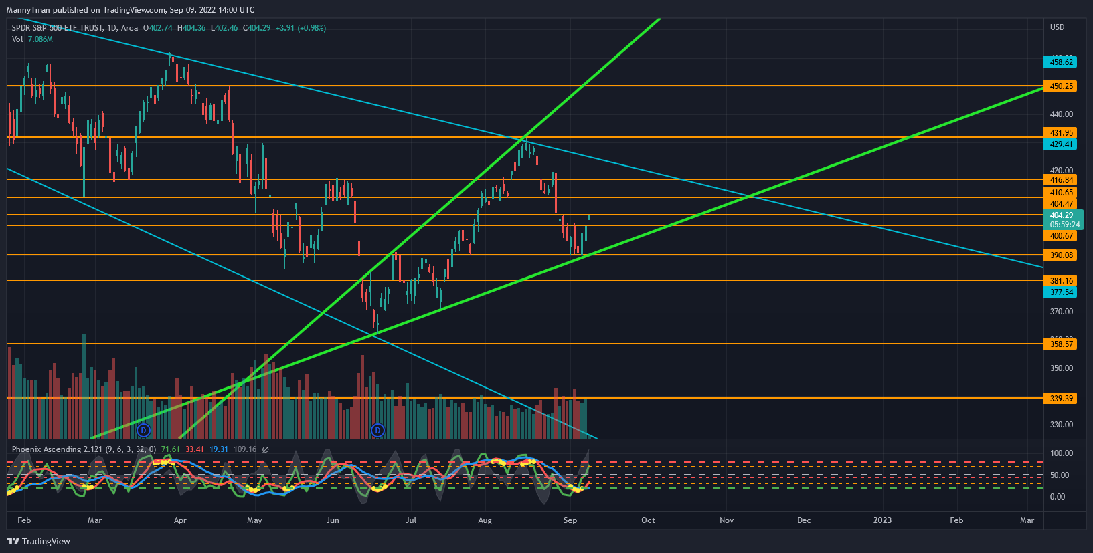This screenshot has height=553, width=1093.
Task: Click the 2023 label on time axis
Action: point(882,520)
